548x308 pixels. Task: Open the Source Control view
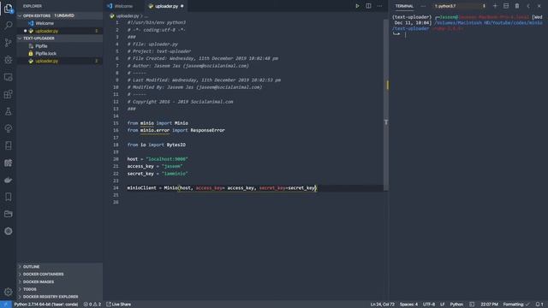click(9, 43)
